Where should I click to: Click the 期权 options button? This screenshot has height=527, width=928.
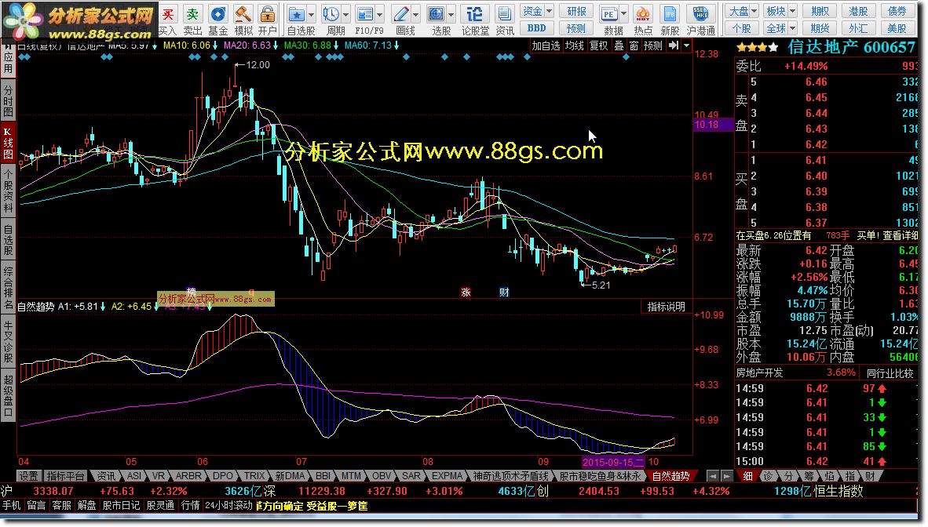[x=820, y=11]
